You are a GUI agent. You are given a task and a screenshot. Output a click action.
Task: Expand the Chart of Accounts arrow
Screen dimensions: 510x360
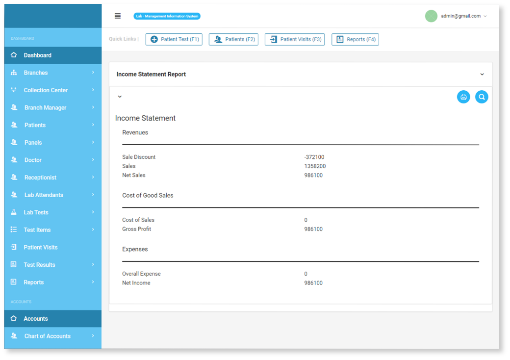point(93,335)
